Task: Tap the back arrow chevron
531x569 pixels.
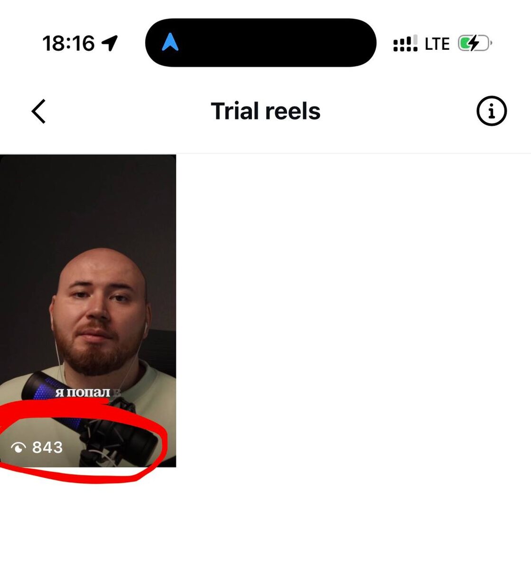Action: pos(38,111)
